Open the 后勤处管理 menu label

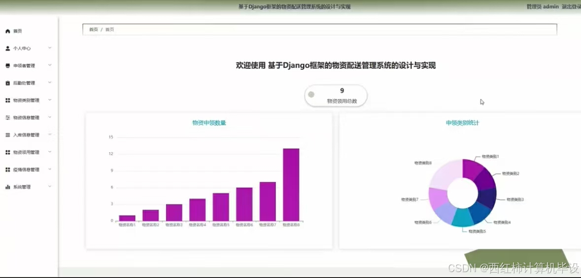pyautogui.click(x=24, y=83)
